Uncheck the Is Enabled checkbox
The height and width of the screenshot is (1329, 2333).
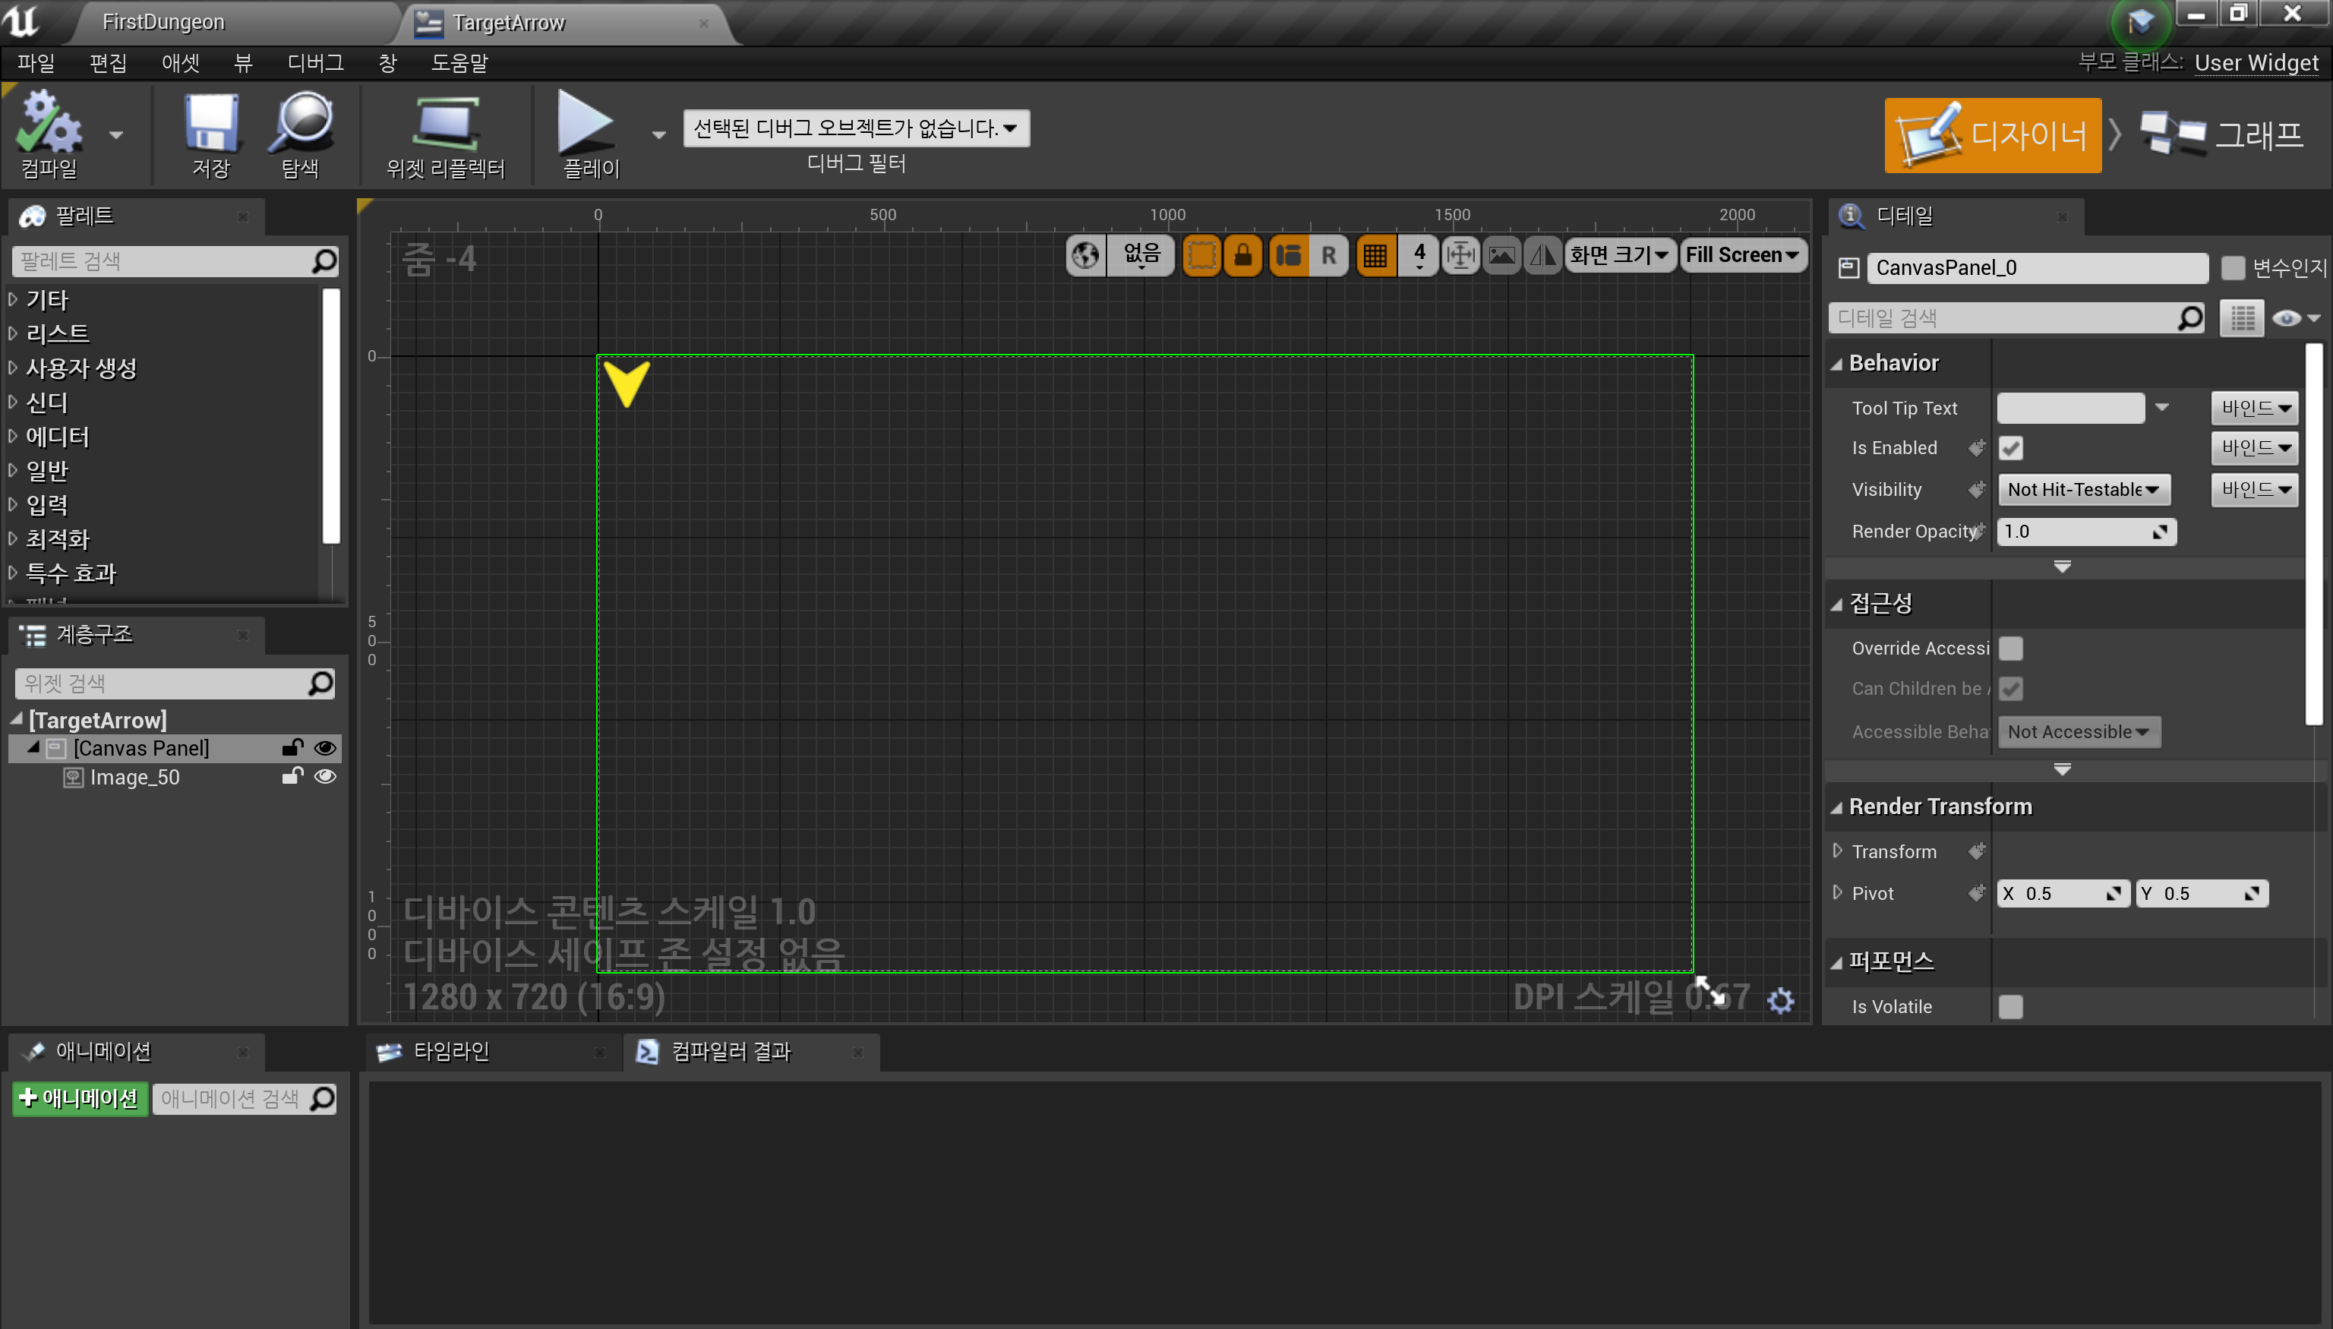[2012, 447]
